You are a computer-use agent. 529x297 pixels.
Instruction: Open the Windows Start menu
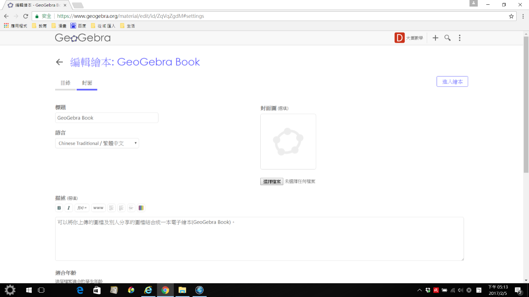tap(29, 290)
